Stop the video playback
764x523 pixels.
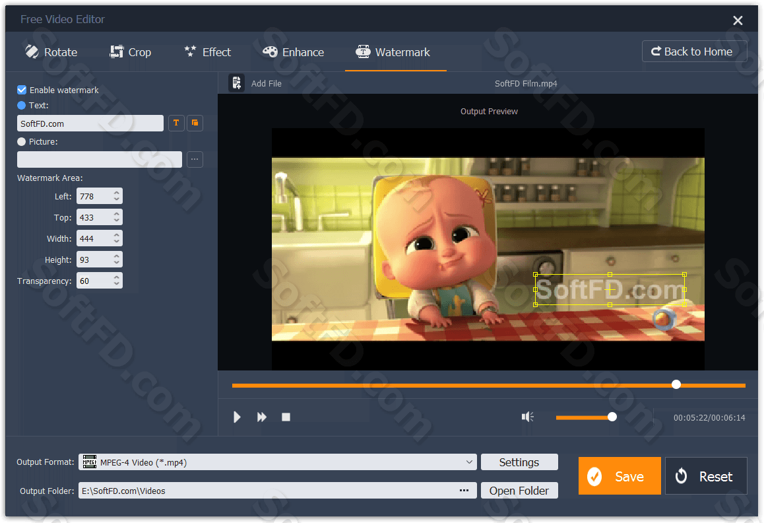(286, 417)
